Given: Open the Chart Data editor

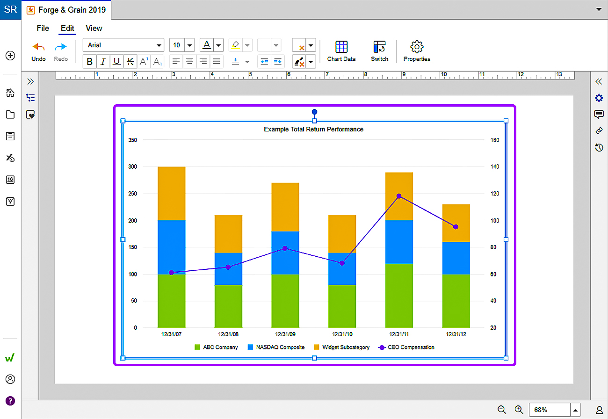Looking at the screenshot, I should click(x=341, y=51).
